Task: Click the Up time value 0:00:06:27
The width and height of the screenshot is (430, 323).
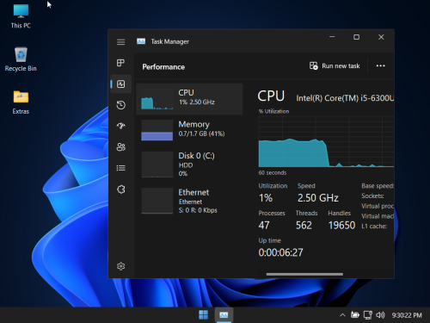Action: (x=280, y=252)
